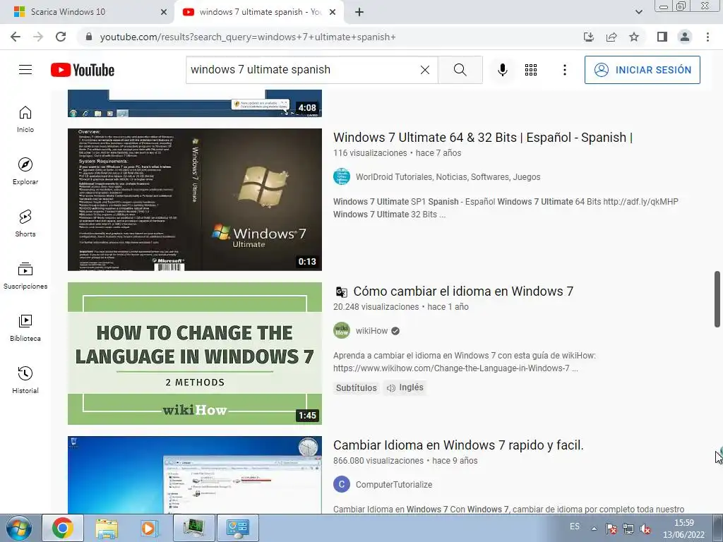Click the "116 visualizaciones" text
Screen dimensions: 723x542
pyautogui.click(x=370, y=153)
